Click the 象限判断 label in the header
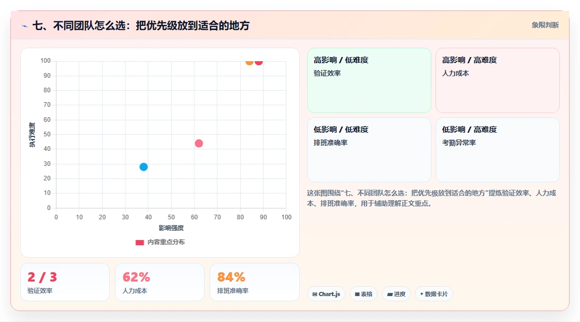Viewport: 580px width, 322px height. pyautogui.click(x=545, y=25)
